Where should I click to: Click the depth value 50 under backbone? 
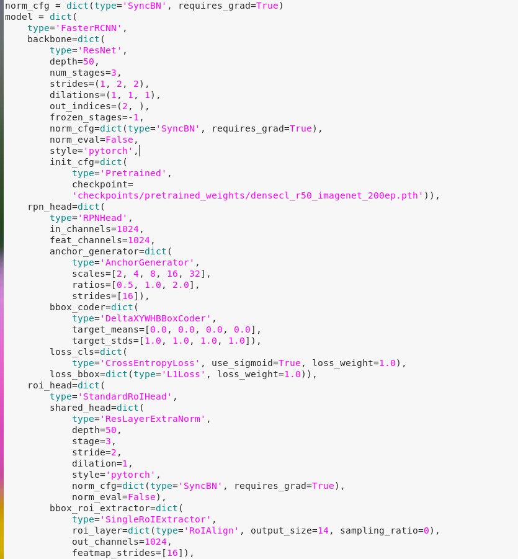pyautogui.click(x=89, y=61)
